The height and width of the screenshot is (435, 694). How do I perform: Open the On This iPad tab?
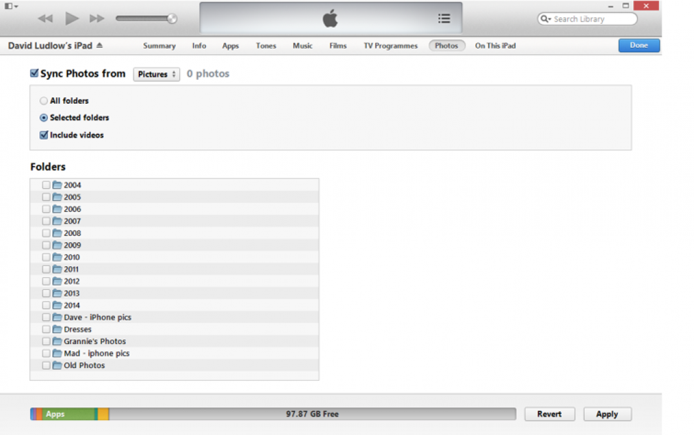pyautogui.click(x=496, y=46)
